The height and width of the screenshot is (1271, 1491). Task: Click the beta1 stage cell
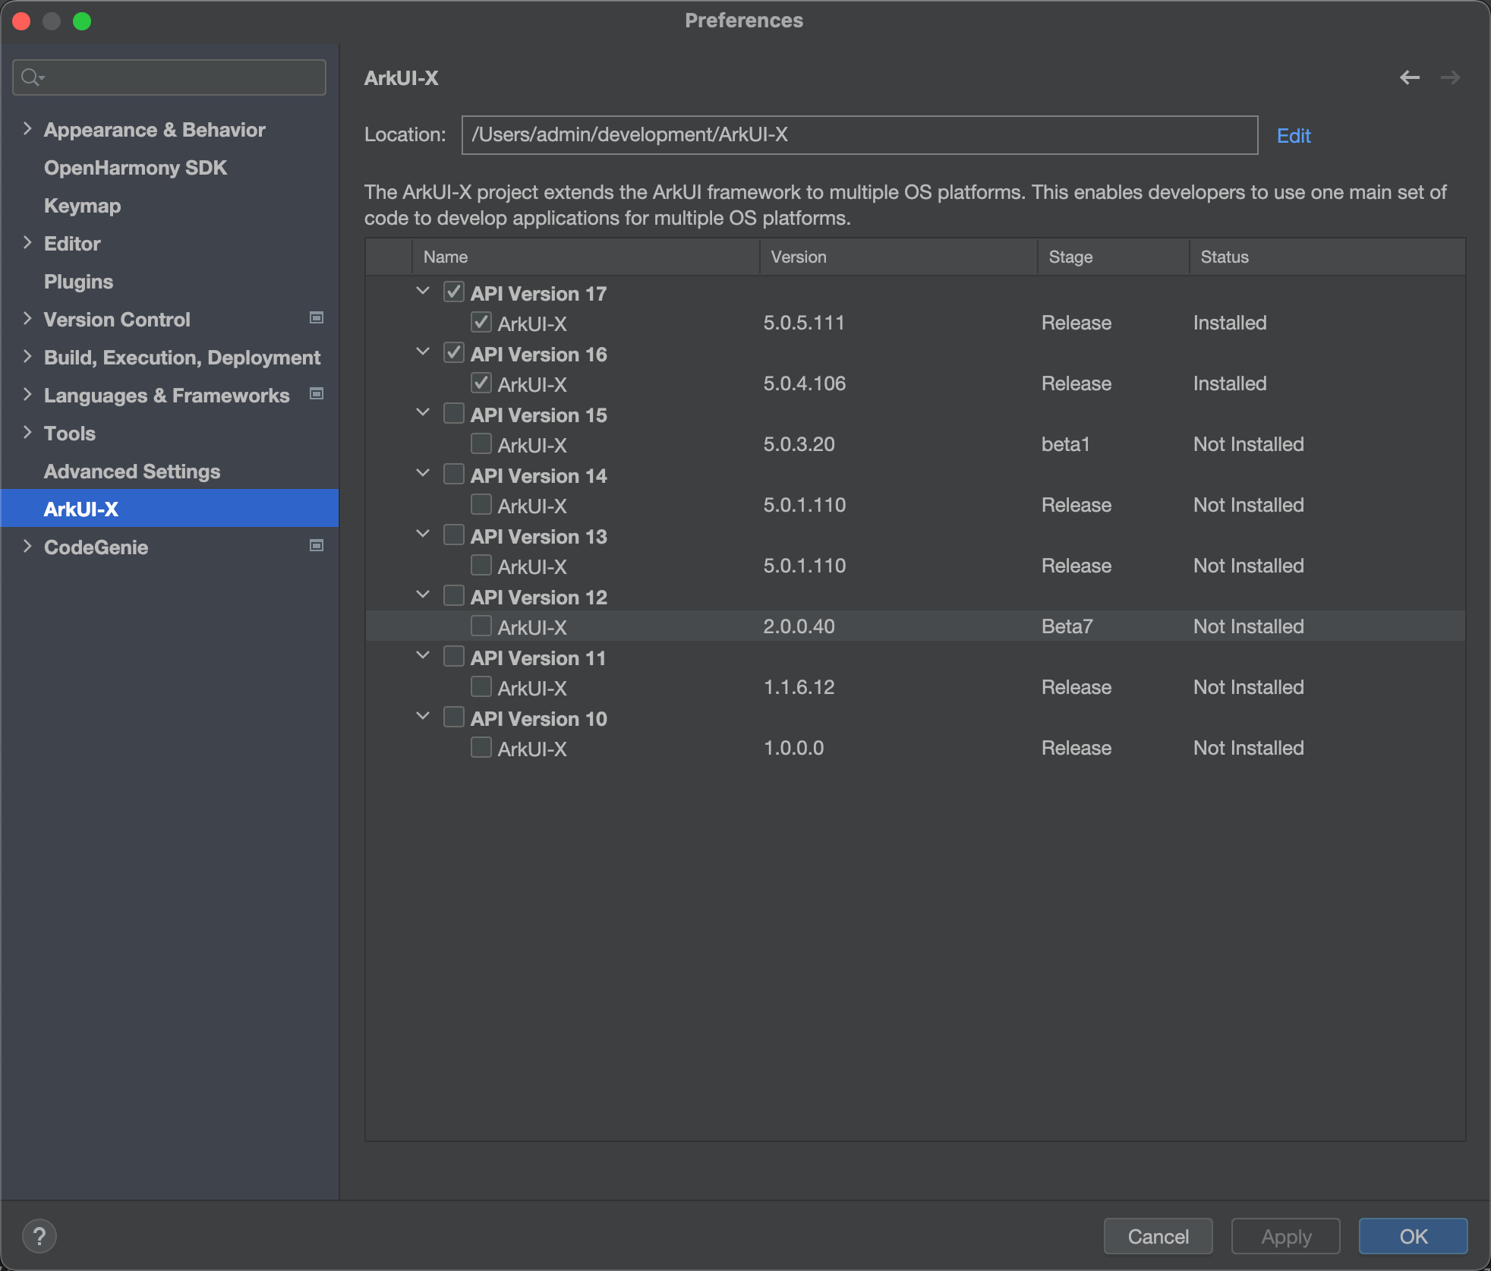(x=1065, y=444)
